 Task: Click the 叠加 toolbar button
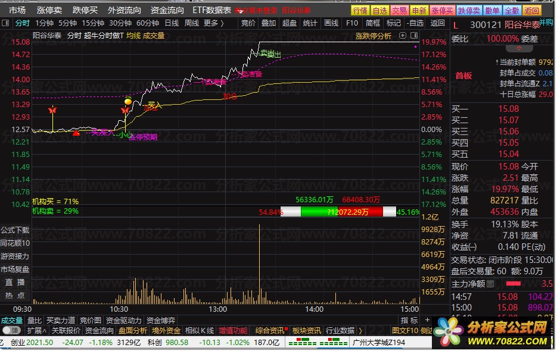coord(269,23)
